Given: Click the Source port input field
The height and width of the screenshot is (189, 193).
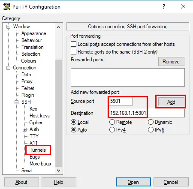Looking at the screenshot, I should (x=121, y=101).
